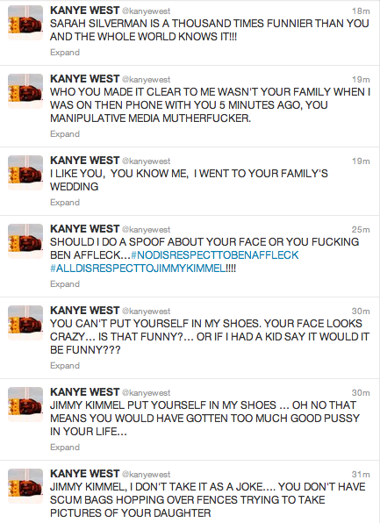This screenshot has height=523, width=380.
Task: Open hashtag #NODISRESPECTTOBENAFFLECK
Action: click(214, 255)
